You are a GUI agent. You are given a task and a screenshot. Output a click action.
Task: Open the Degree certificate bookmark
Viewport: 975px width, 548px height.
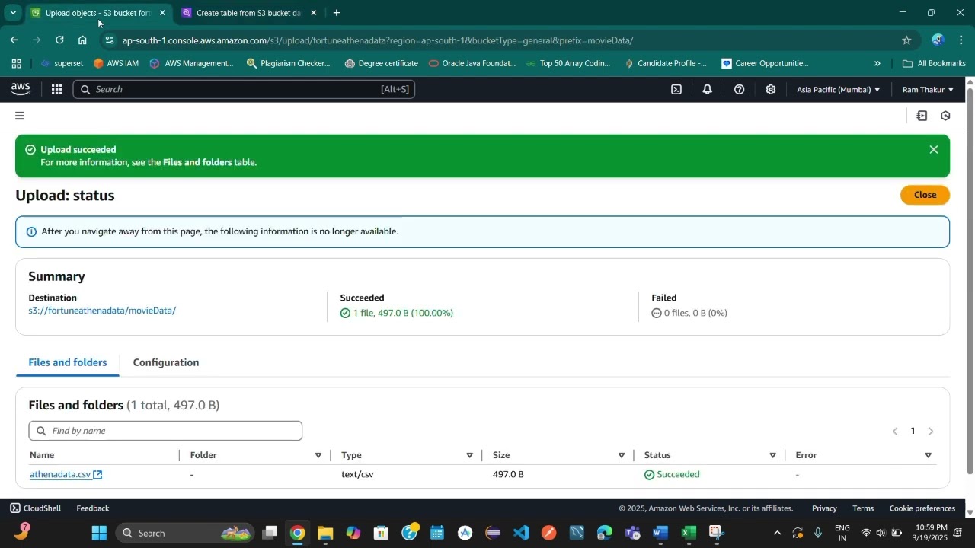click(381, 63)
